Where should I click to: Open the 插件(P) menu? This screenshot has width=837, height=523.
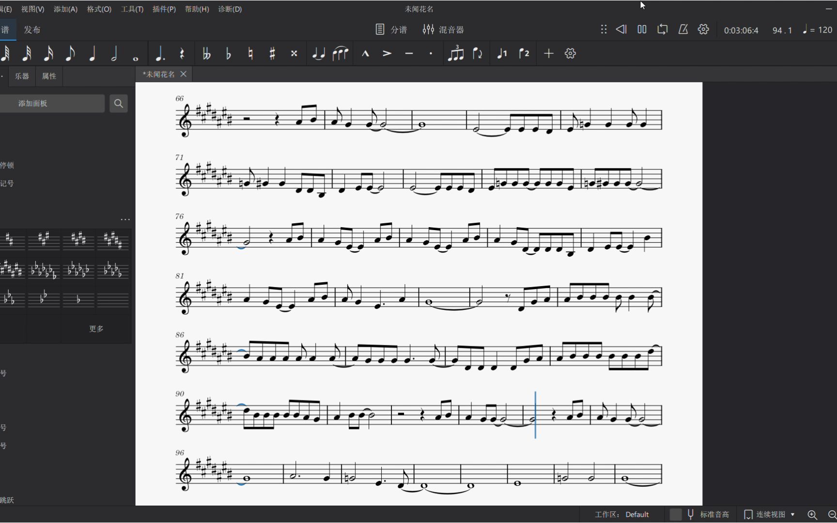(164, 9)
